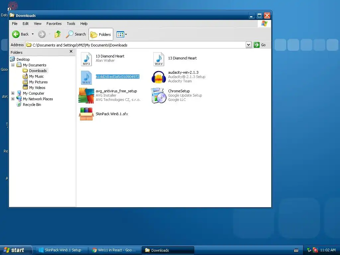Image resolution: width=340 pixels, height=255 pixels.
Task: Expand the My Network Places node
Action: (13, 99)
